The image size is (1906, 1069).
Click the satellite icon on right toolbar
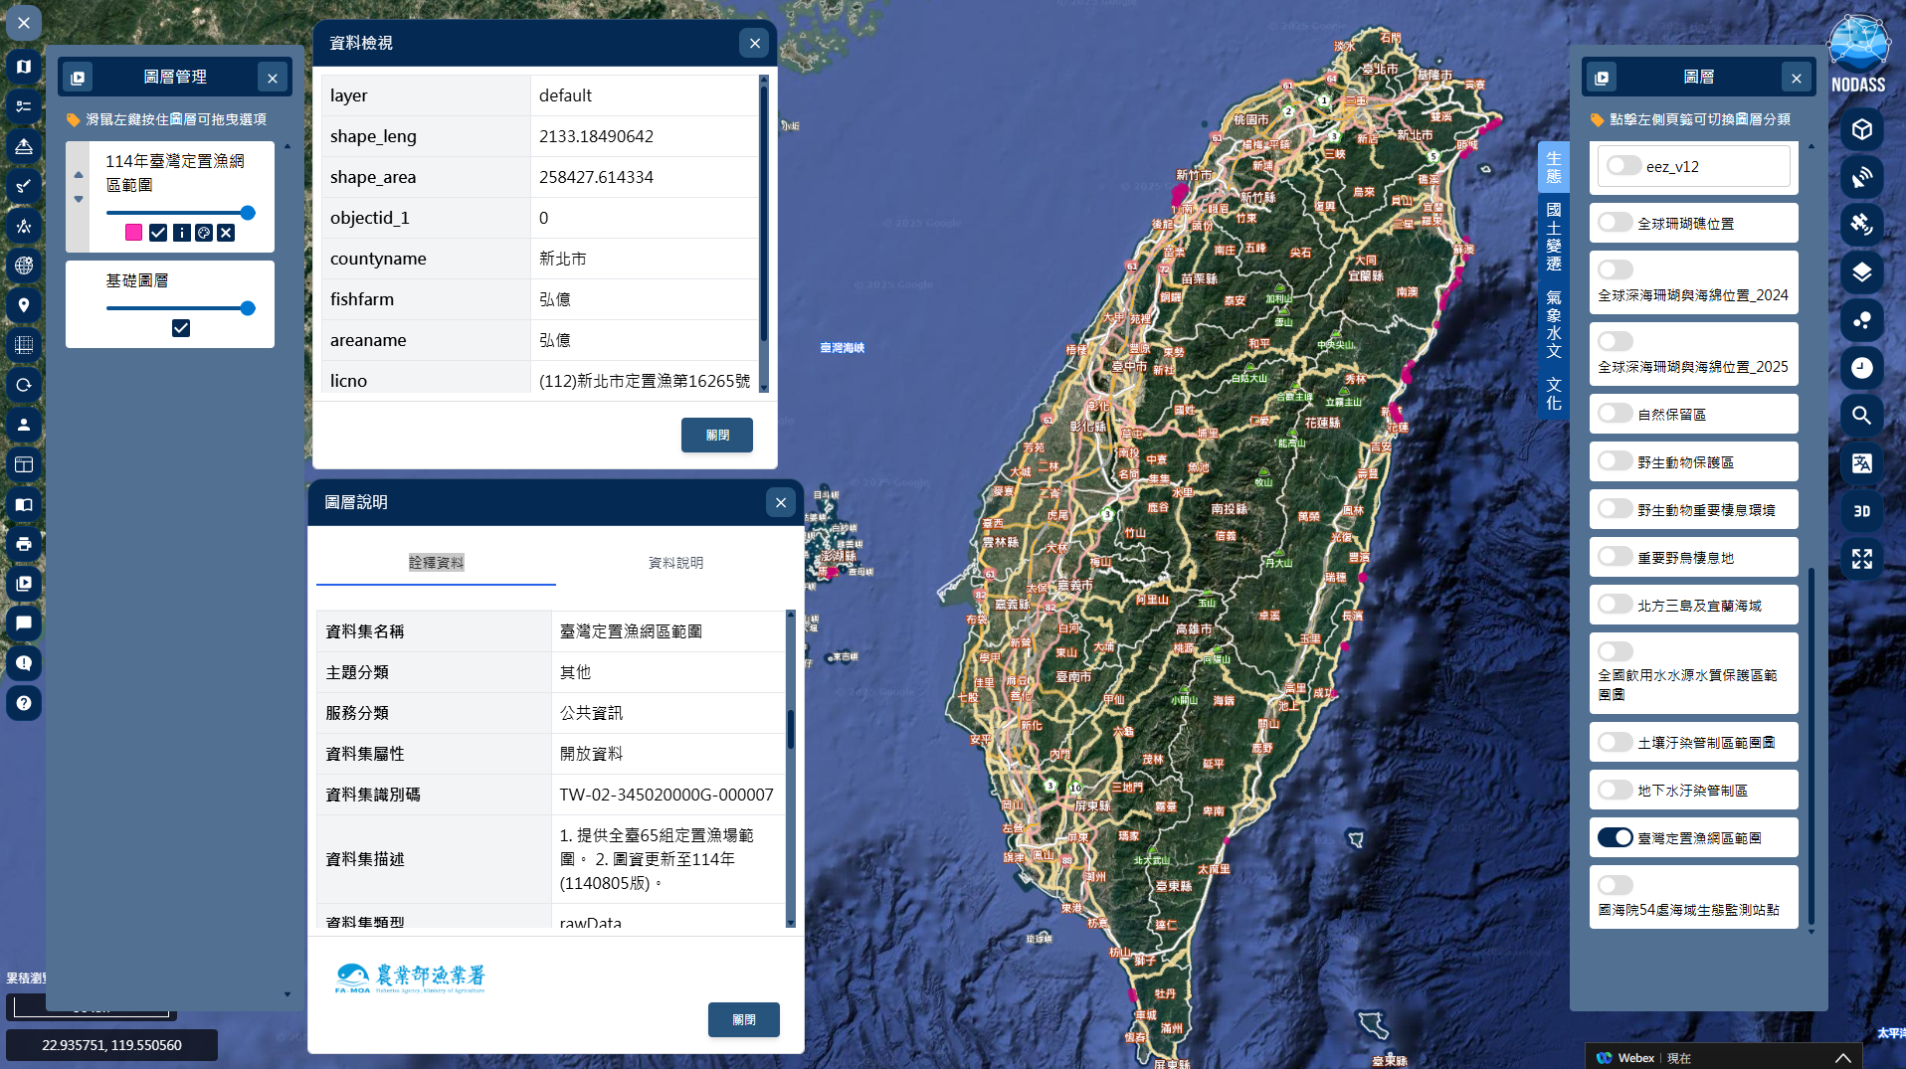(x=1862, y=225)
